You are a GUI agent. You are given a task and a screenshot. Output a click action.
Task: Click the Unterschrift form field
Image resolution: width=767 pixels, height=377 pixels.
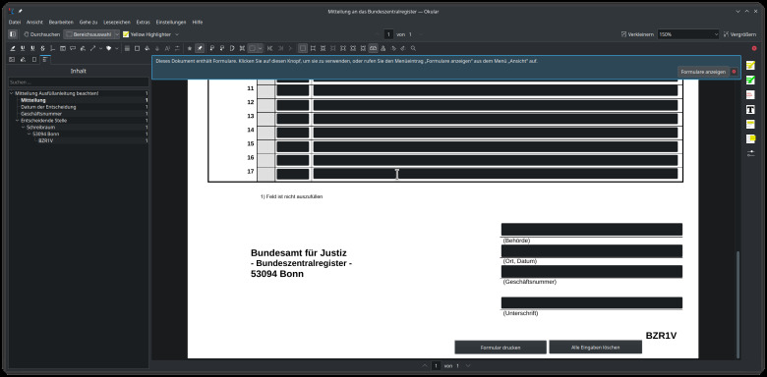point(591,302)
